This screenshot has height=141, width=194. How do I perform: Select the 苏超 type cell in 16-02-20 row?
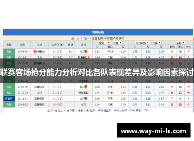9,51
